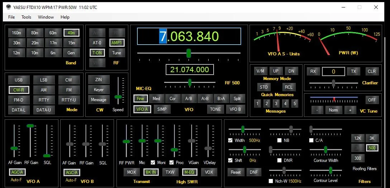Switch to VFO B button

(x=235, y=109)
